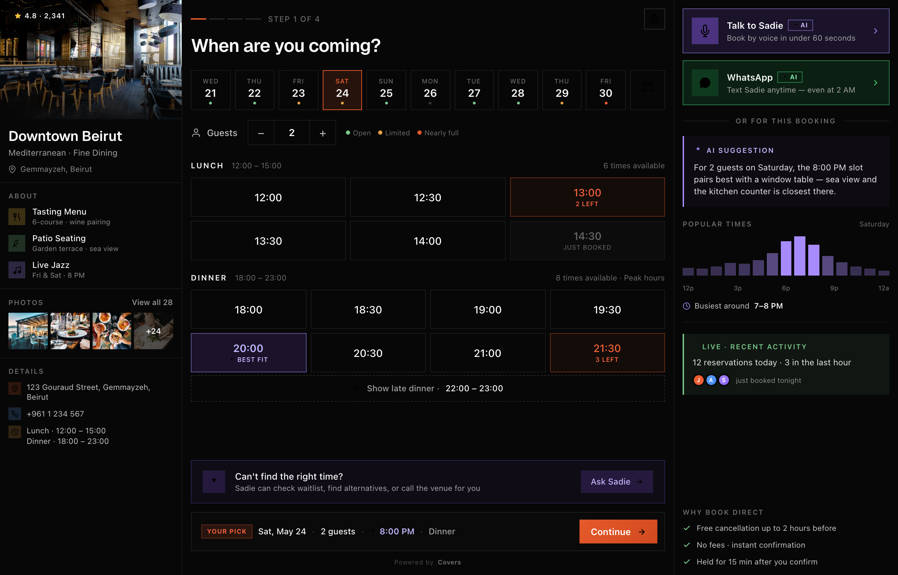Viewport: 898px width, 575px height.
Task: Click the globe language icon
Action: click(x=654, y=19)
